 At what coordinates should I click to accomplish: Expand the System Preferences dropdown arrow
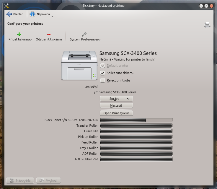[x=99, y=40]
